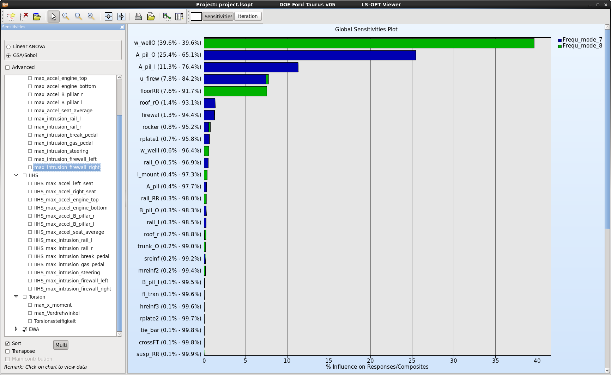Click the roof_rO bar label

[x=170, y=103]
